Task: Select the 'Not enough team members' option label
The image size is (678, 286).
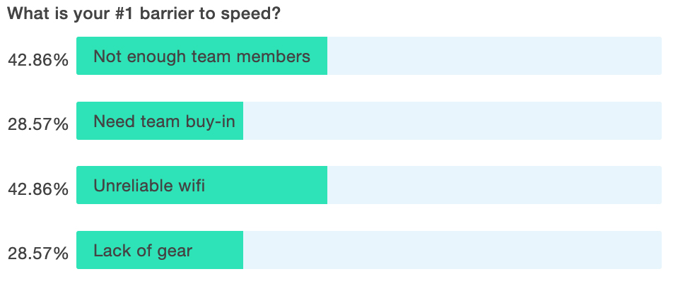Action: (202, 56)
